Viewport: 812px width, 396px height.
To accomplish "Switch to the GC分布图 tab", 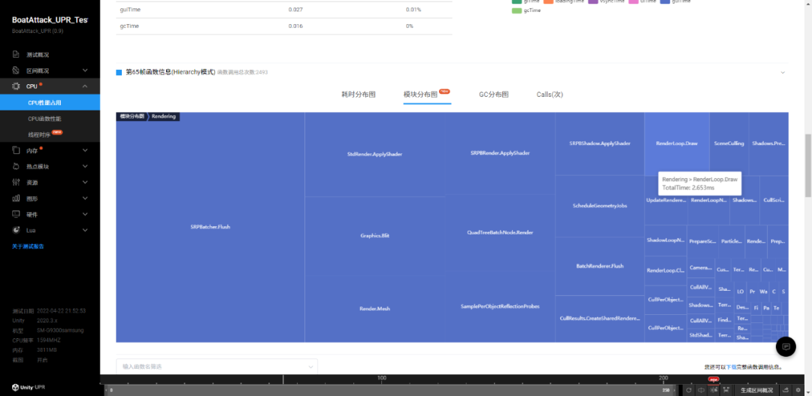I will coord(493,95).
